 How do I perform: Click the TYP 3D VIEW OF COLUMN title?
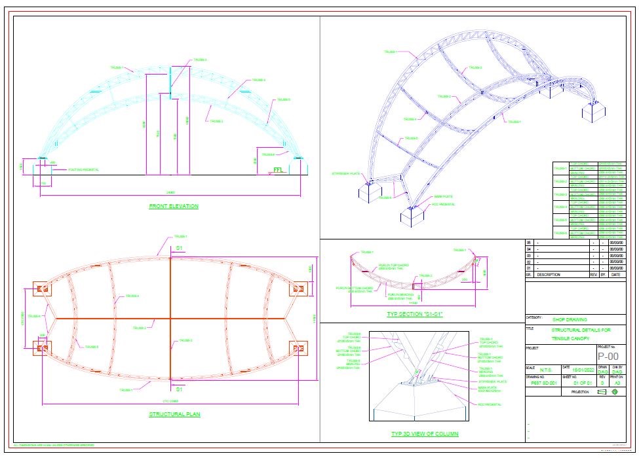point(424,434)
